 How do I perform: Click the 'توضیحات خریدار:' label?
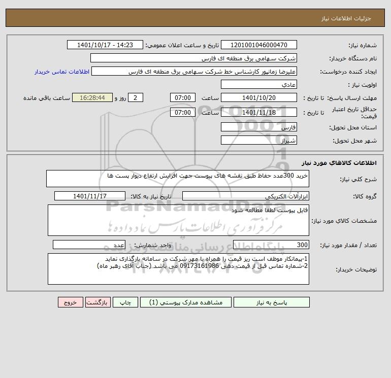(x=356, y=269)
